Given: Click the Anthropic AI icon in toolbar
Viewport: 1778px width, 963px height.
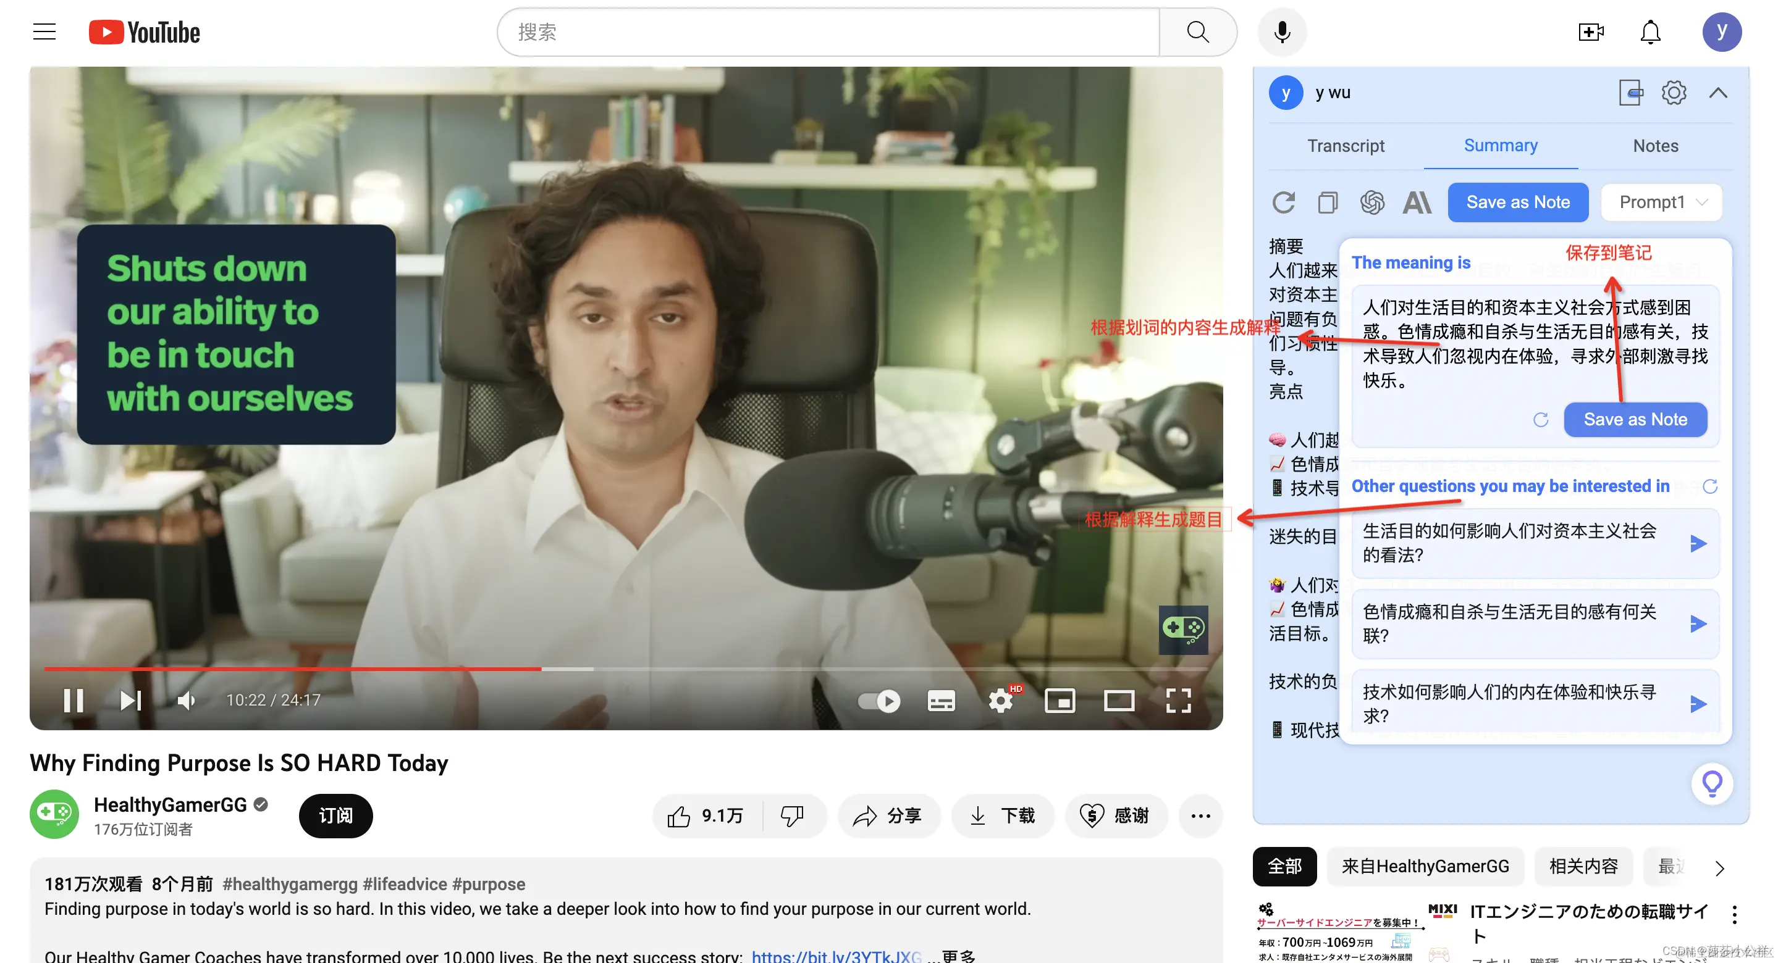Looking at the screenshot, I should click(1417, 203).
